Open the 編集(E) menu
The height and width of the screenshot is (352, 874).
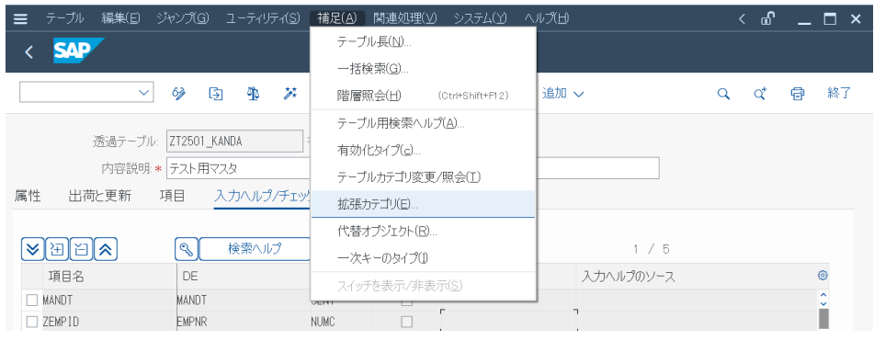pyautogui.click(x=120, y=18)
